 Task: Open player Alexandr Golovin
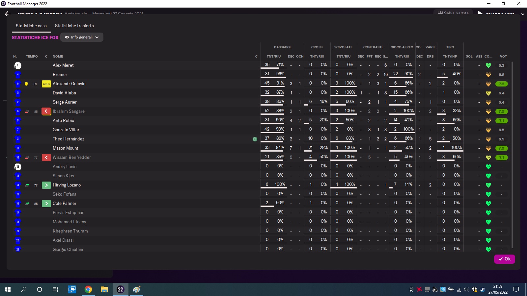(69, 84)
